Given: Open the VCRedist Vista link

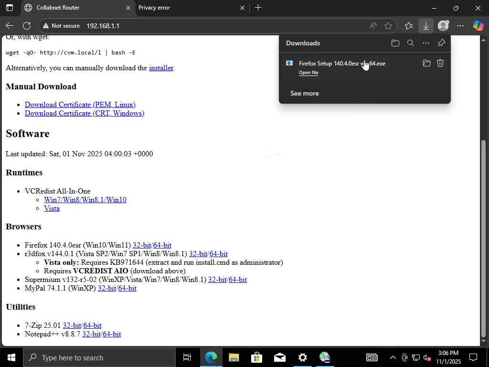Looking at the screenshot, I should tap(52, 208).
